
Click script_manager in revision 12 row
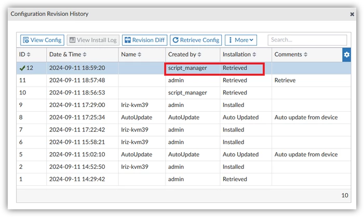click(x=187, y=68)
